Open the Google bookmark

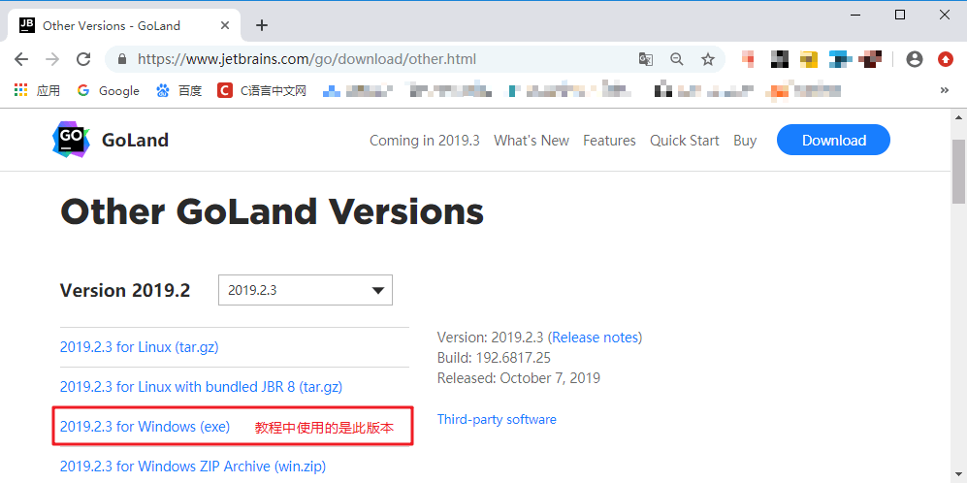click(x=108, y=91)
